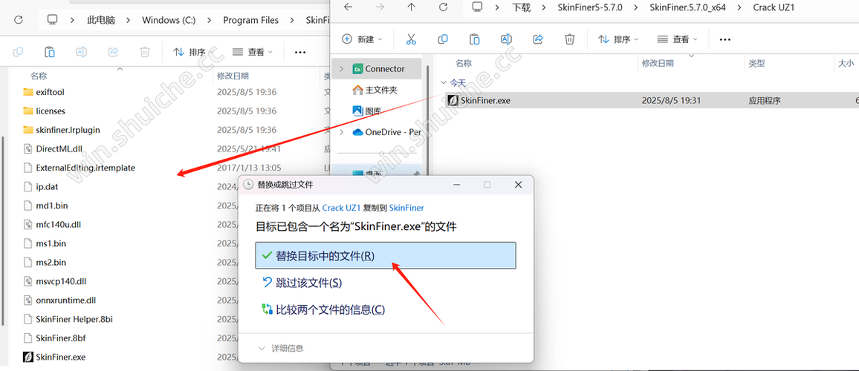This screenshot has height=371, width=859.
Task: Click Windows (C:) in the left window breadcrumb
Action: [x=169, y=20]
